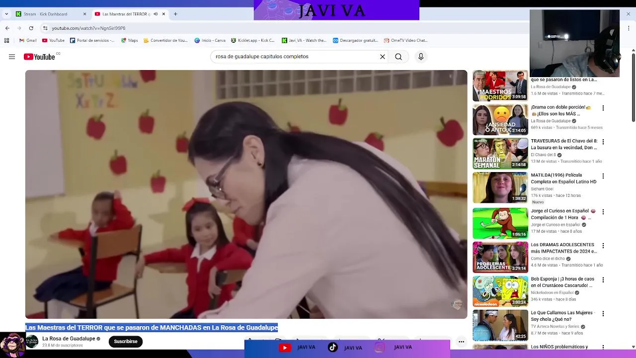The height and width of the screenshot is (358, 636).
Task: Open a new tab with the plus
Action: click(175, 14)
